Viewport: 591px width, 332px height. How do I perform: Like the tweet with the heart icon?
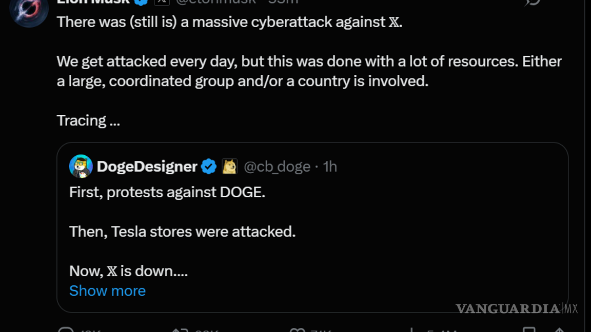(298, 329)
